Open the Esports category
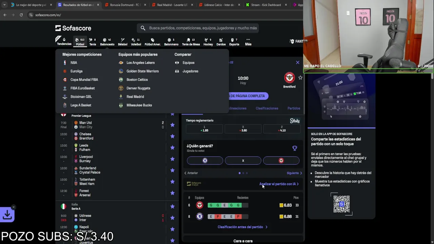The width and height of the screenshot is (434, 244). tap(234, 42)
